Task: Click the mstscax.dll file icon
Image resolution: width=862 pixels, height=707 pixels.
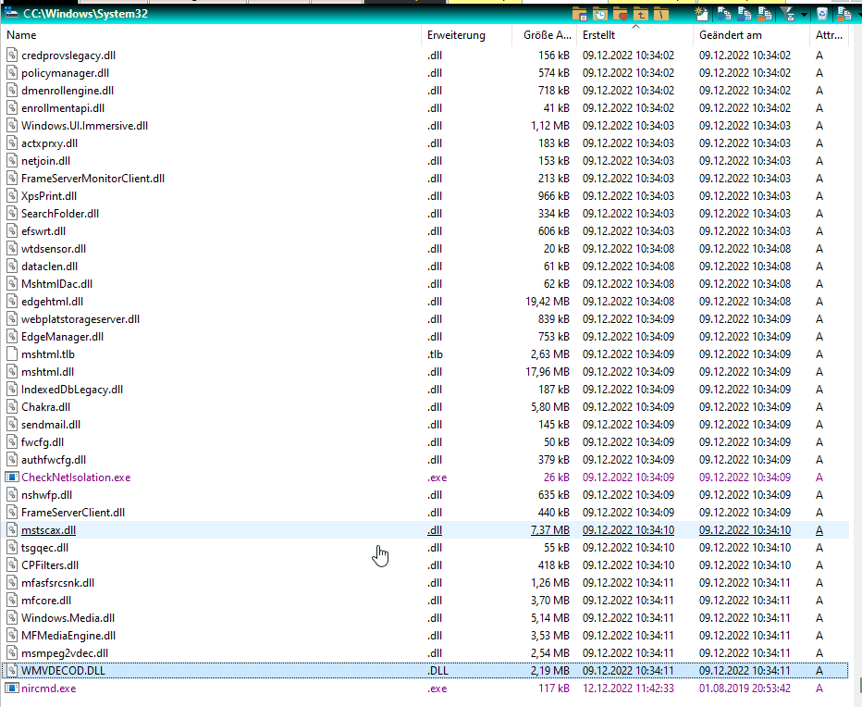Action: 11,530
